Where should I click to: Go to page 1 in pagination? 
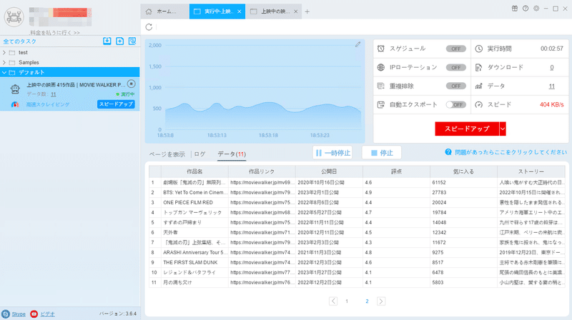click(x=347, y=301)
